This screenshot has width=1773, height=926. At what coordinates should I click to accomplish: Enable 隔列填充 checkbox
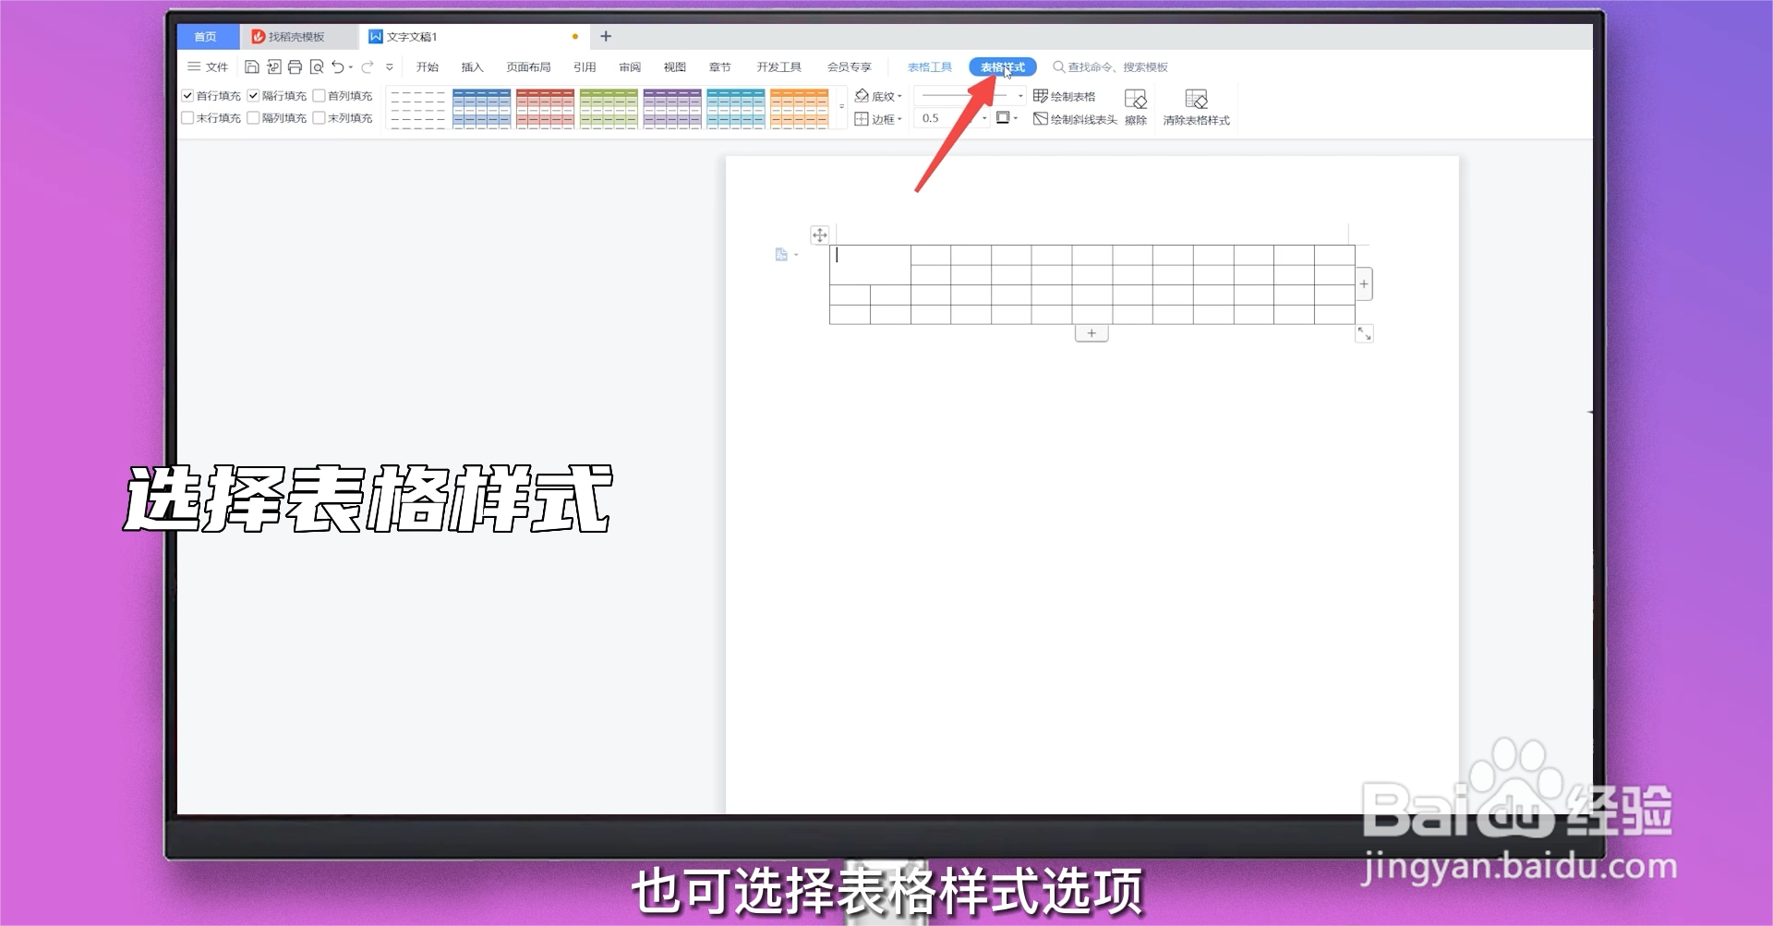pos(253,118)
